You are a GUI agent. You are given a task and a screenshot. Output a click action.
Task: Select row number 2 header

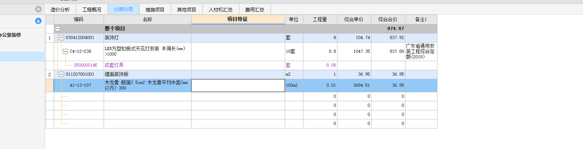click(49, 74)
